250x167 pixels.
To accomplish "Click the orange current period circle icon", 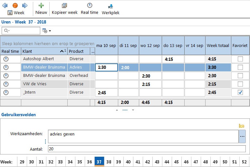I will [15, 5].
